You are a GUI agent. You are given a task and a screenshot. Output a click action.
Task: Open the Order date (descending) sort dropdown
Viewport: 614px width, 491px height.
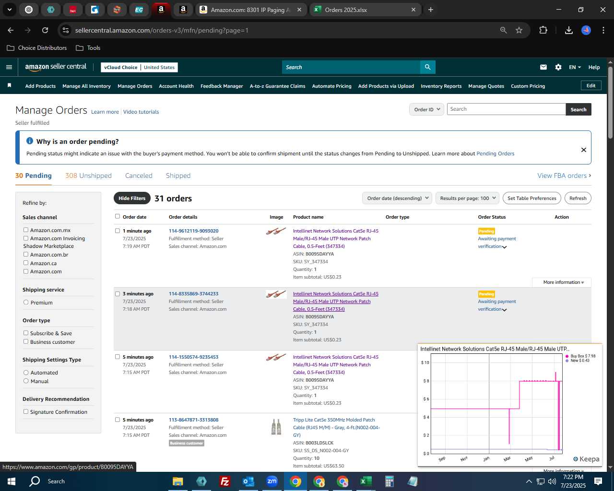[398, 198]
